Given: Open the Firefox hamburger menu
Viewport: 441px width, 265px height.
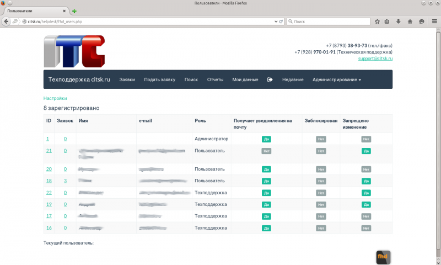Looking at the screenshot, I should [x=434, y=22].
